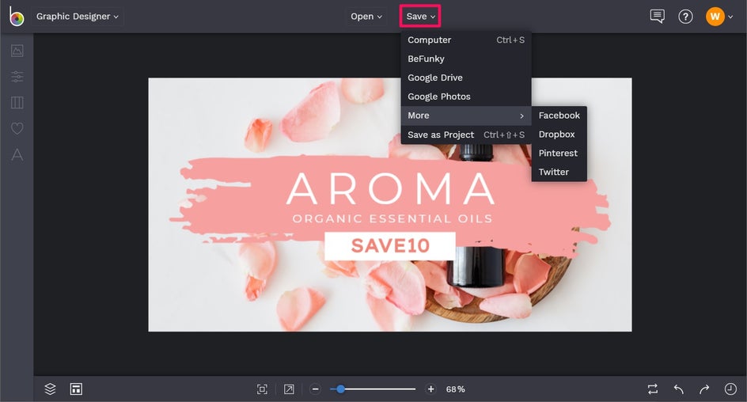Select the Text tool icon
The image size is (747, 402).
click(17, 154)
